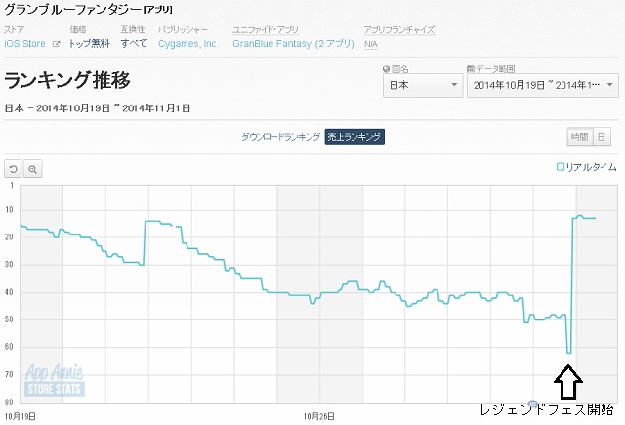Click the N/A app franchise link
The height and width of the screenshot is (425, 625).
pos(370,44)
